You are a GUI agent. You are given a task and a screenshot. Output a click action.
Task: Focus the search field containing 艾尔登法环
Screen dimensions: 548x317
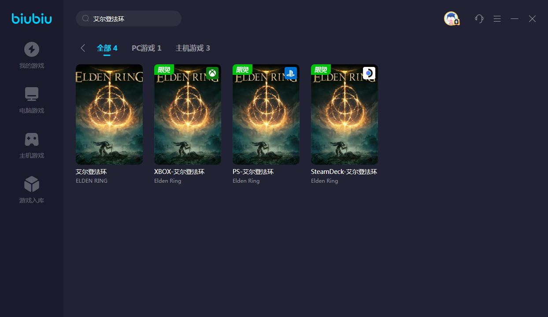[x=129, y=18]
